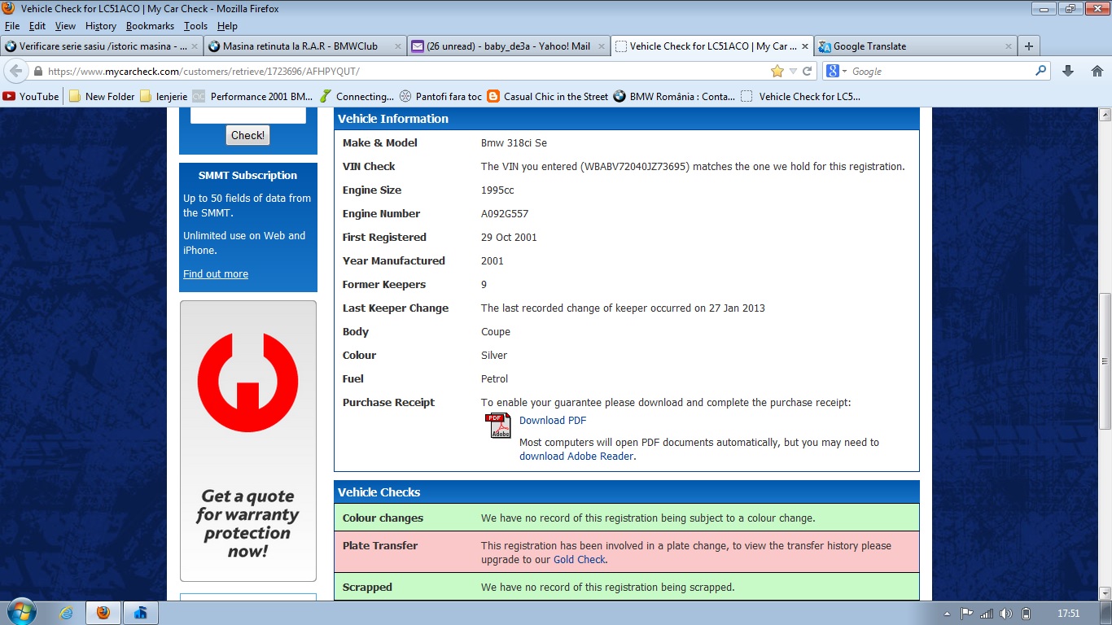Open the Windows Start button

click(20, 613)
